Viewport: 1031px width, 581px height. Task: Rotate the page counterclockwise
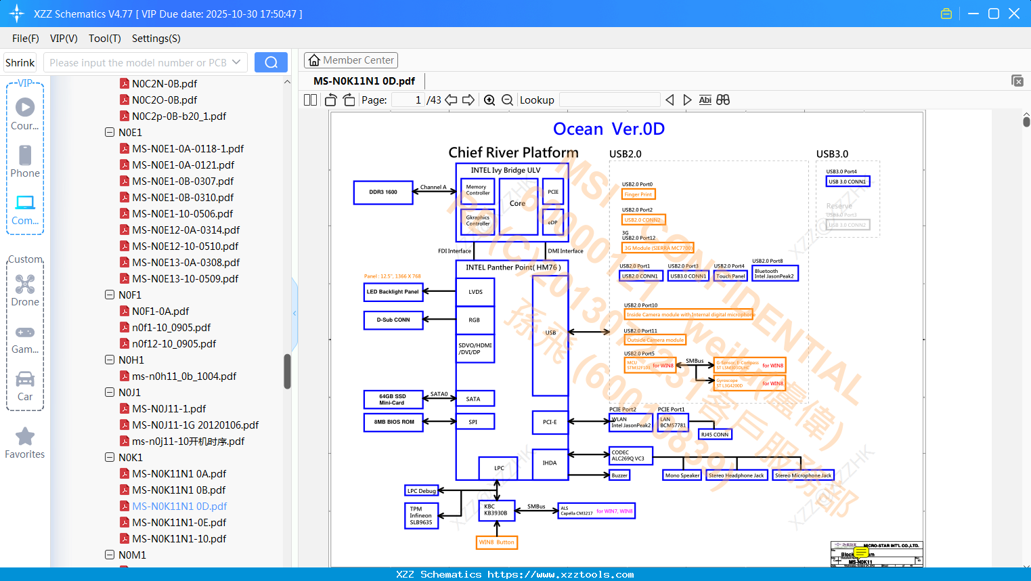331,100
